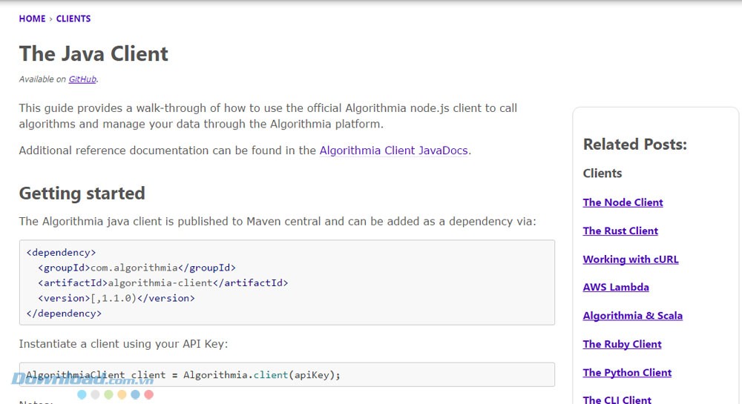Viewport: 742px width, 404px height.
Task: Click the AlgorithmiaClient instantiation code line
Action: [x=183, y=375]
